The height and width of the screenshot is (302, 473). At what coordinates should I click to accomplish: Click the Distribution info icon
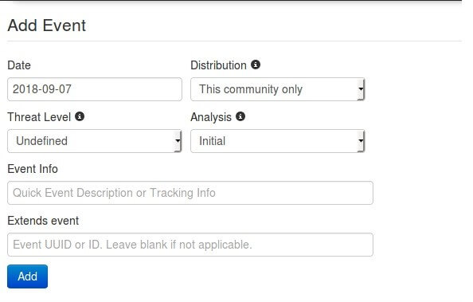(256, 65)
